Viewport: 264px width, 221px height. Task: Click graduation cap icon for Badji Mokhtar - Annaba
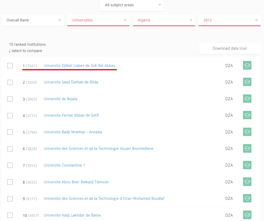click(x=247, y=132)
